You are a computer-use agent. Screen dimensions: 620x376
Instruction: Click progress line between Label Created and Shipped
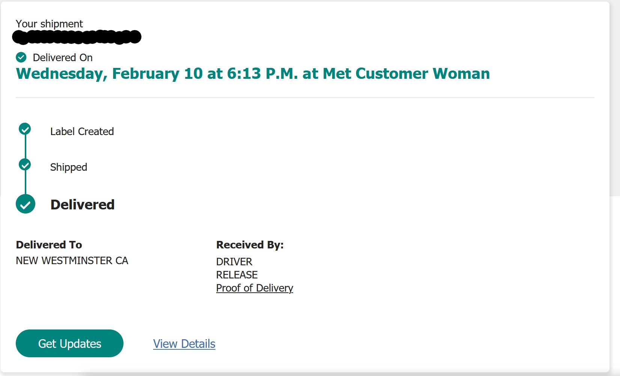point(25,147)
